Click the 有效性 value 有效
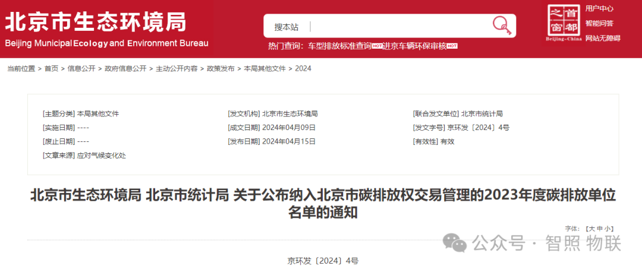Viewport: 642px width, 269px height. coord(447,141)
